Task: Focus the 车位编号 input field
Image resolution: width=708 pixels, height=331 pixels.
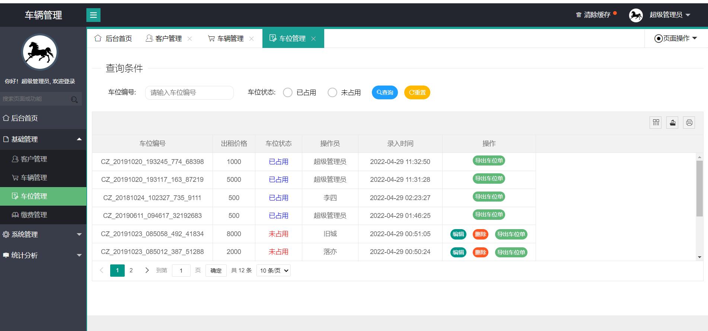Action: [x=189, y=93]
